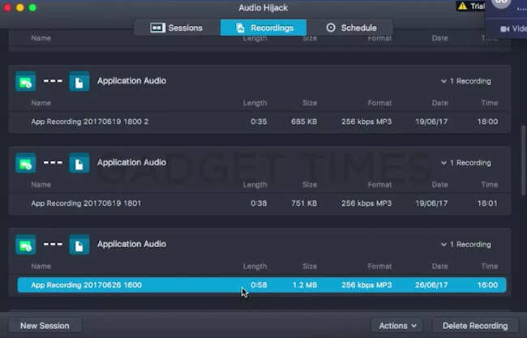The width and height of the screenshot is (527, 338).
Task: Click Delete Recording button
Action: pos(475,326)
